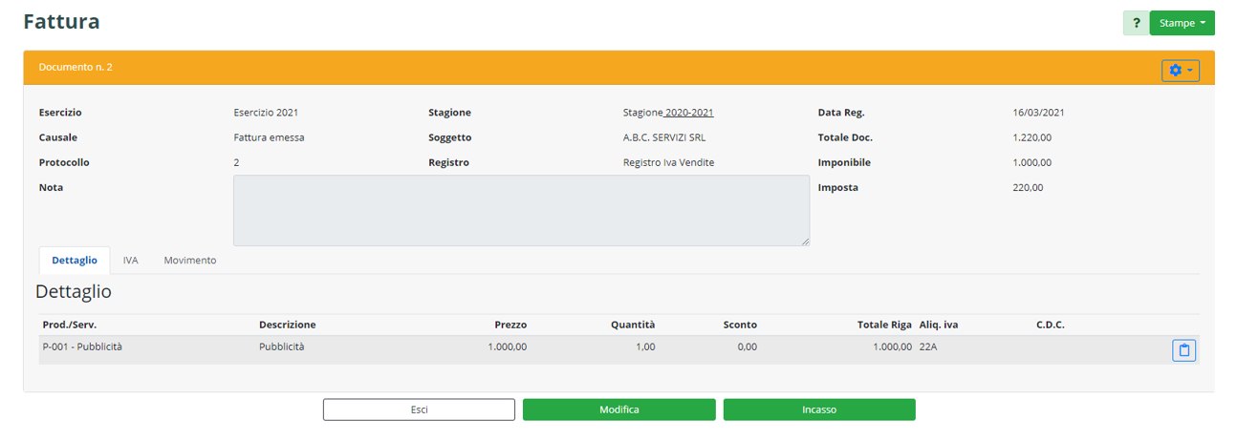Select the Dettaglio tab
1237x441 pixels.
[x=75, y=261]
